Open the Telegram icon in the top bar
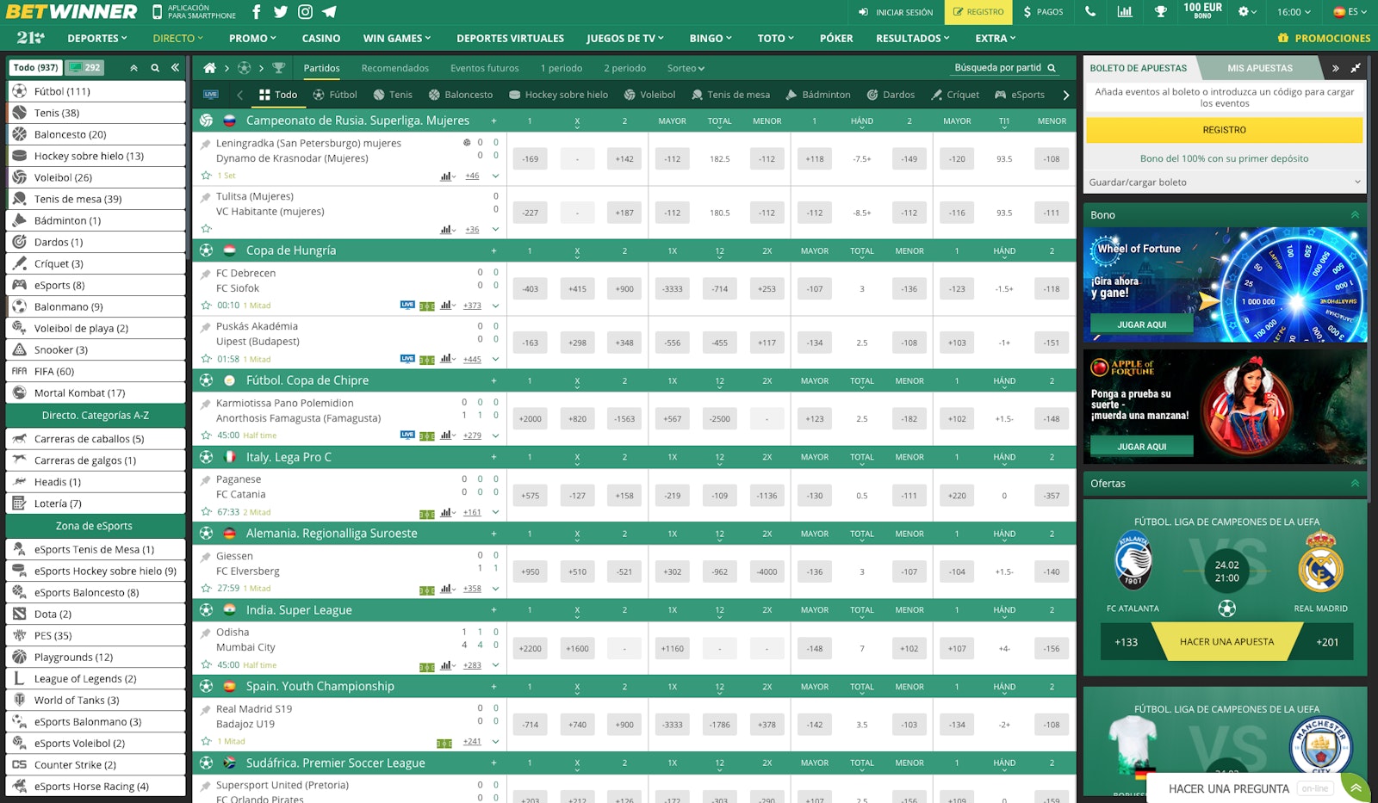Viewport: 1378px width, 803px height. coord(329,12)
